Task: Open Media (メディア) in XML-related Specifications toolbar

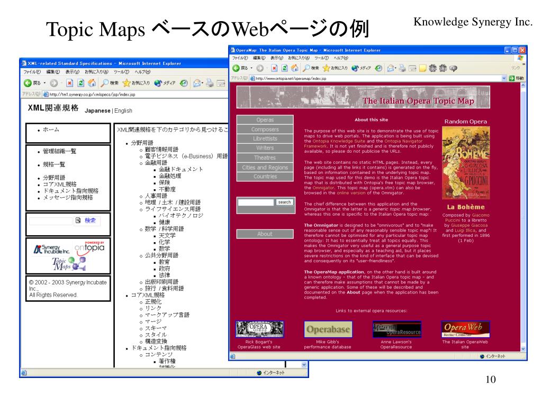Action: click(x=165, y=83)
